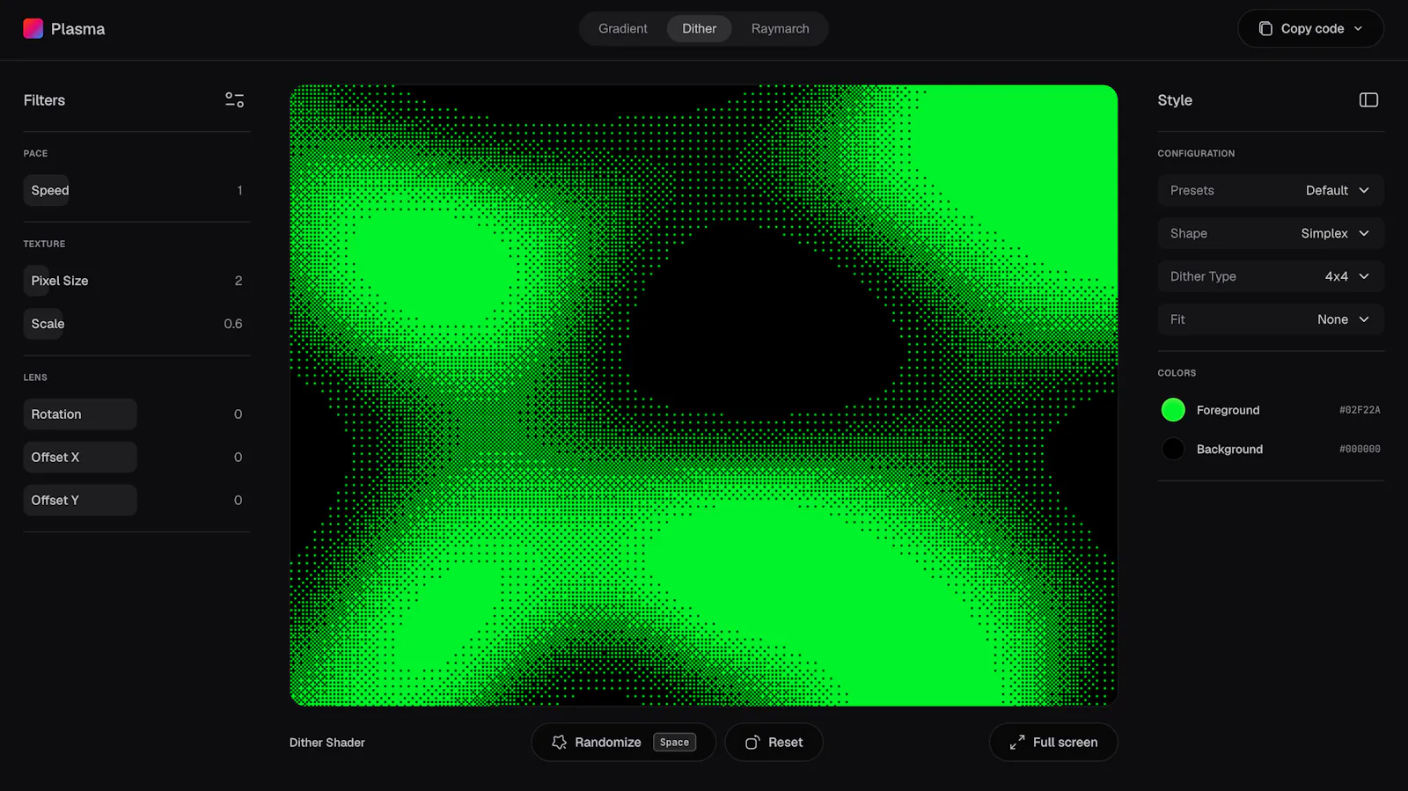Image resolution: width=1408 pixels, height=791 pixels.
Task: Click the Filters panel heading
Action: pos(44,100)
